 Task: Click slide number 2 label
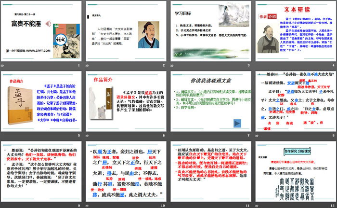click(x=164, y=65)
